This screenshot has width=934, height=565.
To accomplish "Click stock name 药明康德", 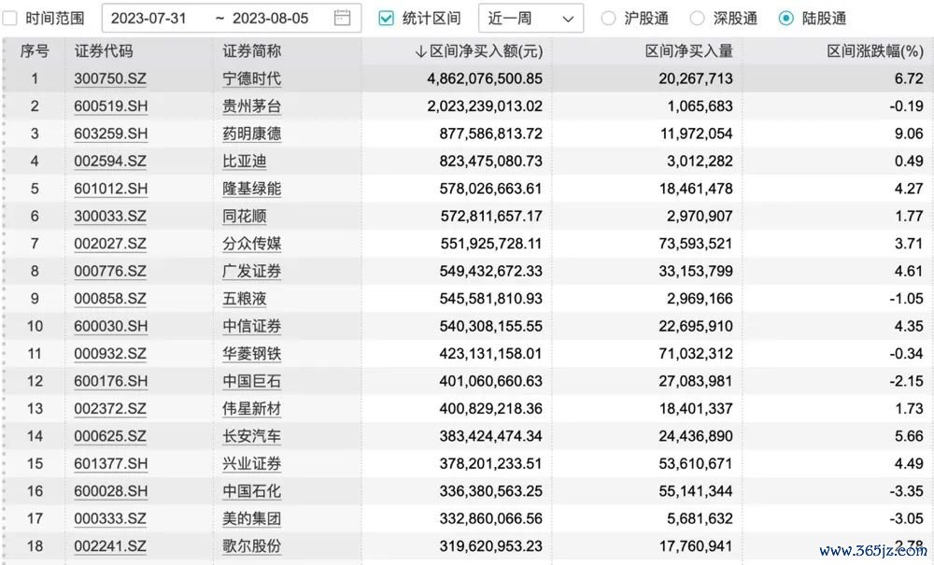I will pyautogui.click(x=252, y=134).
